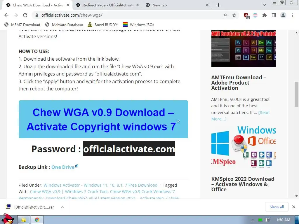Open the volume speaker tray icon
The height and width of the screenshot is (224, 299).
pos(267,220)
